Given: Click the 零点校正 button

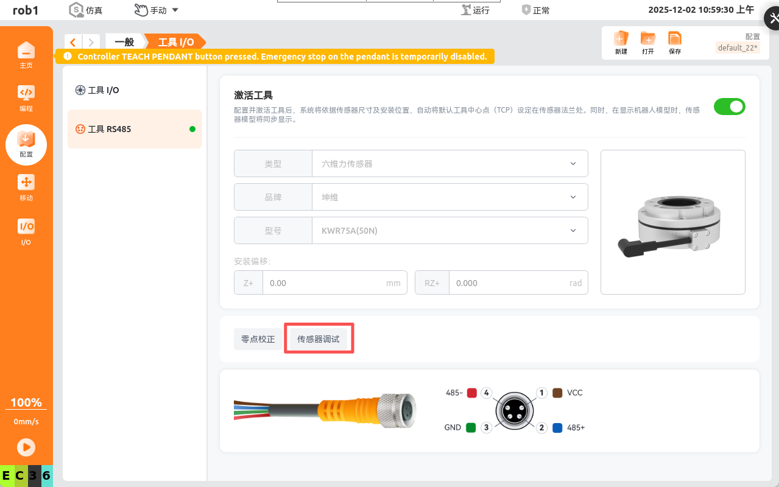Looking at the screenshot, I should pyautogui.click(x=258, y=339).
